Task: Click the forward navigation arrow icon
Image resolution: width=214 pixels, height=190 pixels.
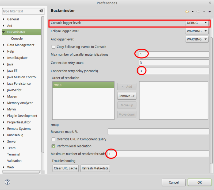Action: coord(198,11)
